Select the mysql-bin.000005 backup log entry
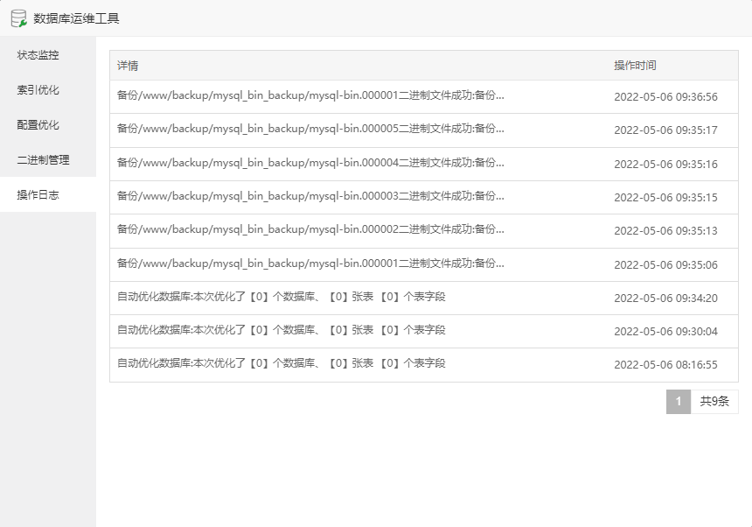Screen dimensions: 752x527 [x=424, y=130]
